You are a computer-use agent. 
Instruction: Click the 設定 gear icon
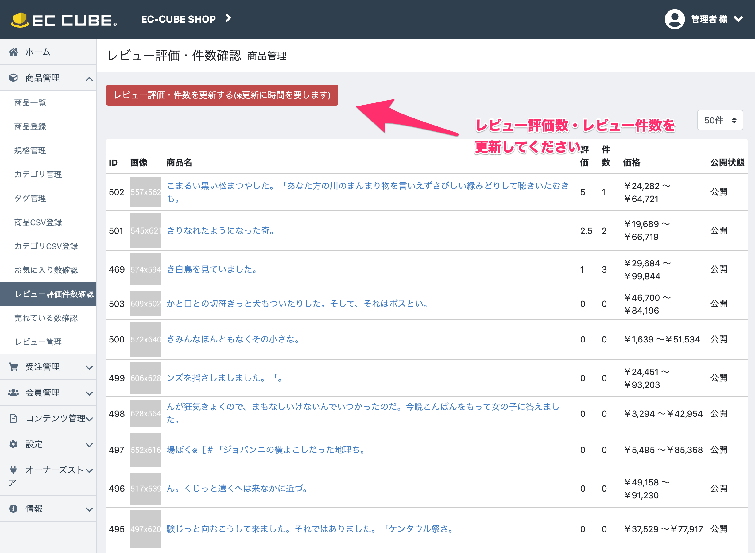(14, 444)
